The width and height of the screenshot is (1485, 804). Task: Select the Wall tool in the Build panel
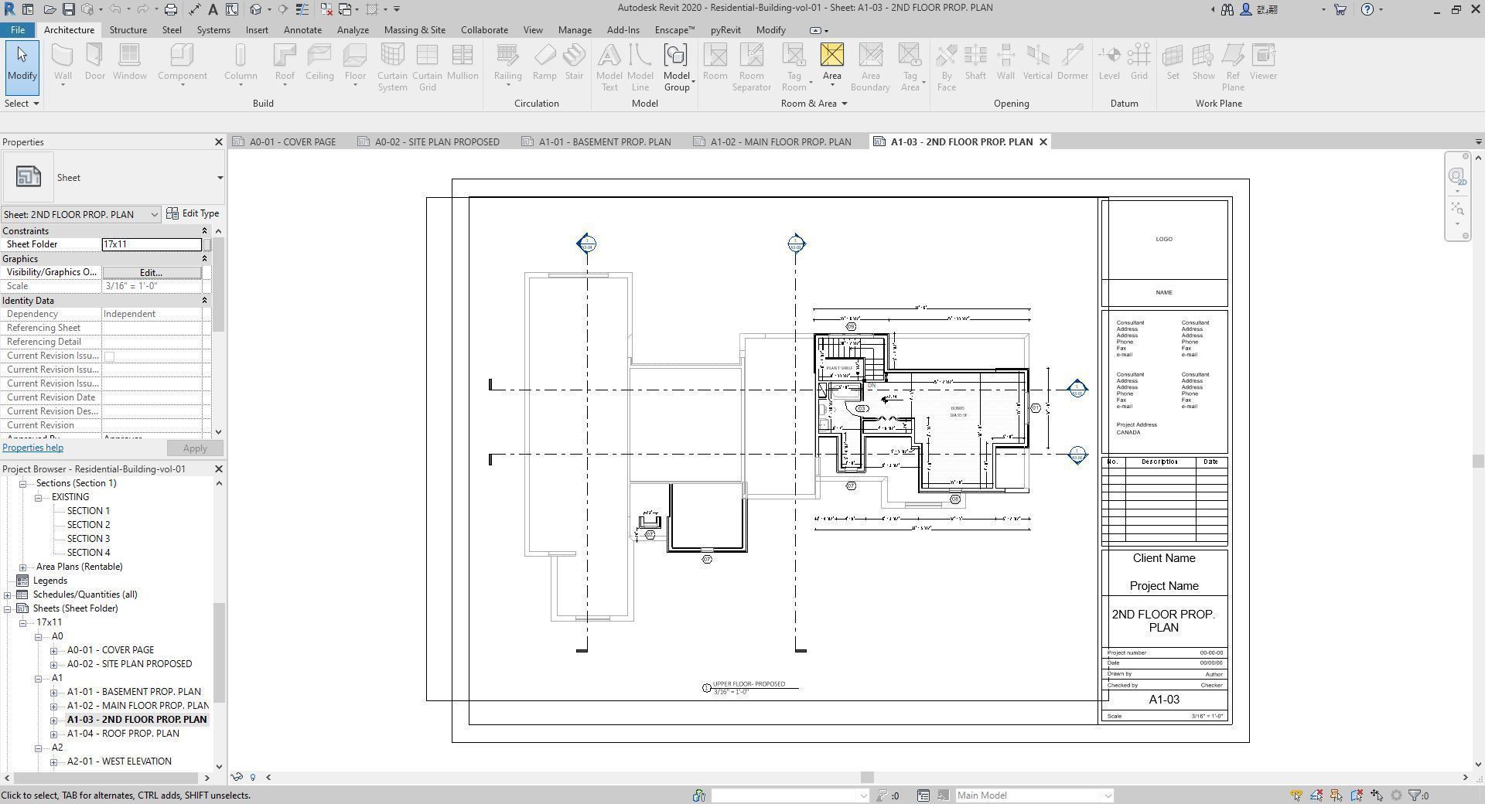(63, 63)
